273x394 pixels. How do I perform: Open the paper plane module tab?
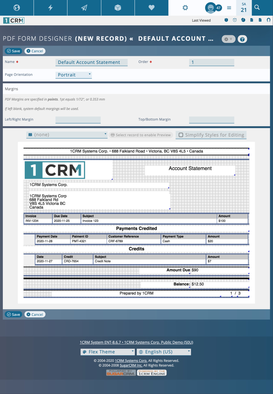pos(84,8)
